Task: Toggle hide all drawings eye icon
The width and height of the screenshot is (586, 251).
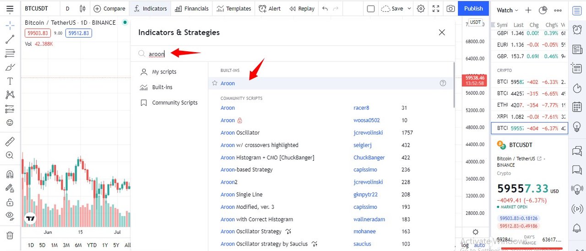Action: tap(10, 215)
